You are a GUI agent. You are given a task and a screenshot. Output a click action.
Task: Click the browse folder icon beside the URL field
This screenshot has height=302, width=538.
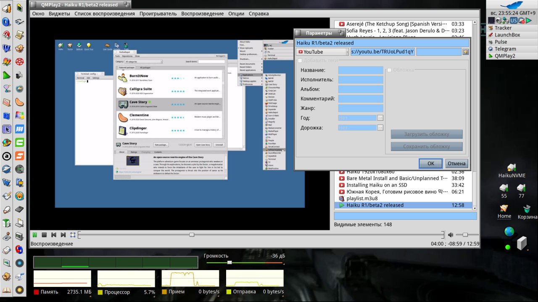click(465, 52)
